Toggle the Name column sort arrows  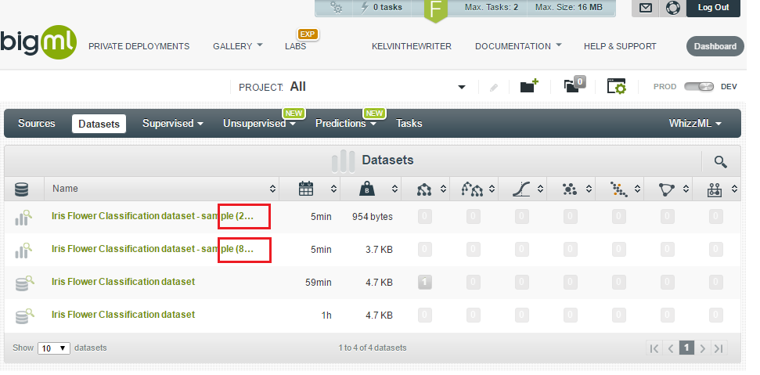[x=273, y=189]
